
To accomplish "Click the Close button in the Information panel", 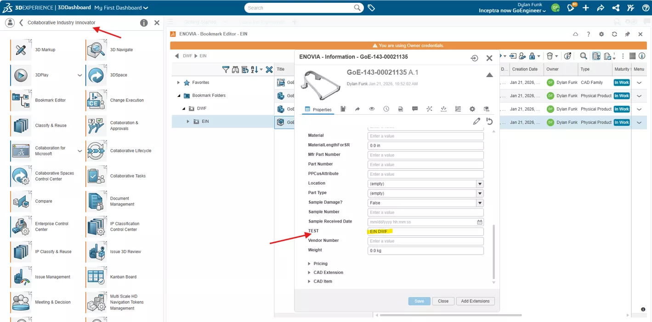I will coord(443,301).
